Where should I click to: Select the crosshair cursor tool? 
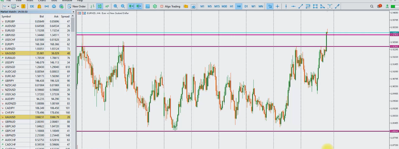(278, 6)
